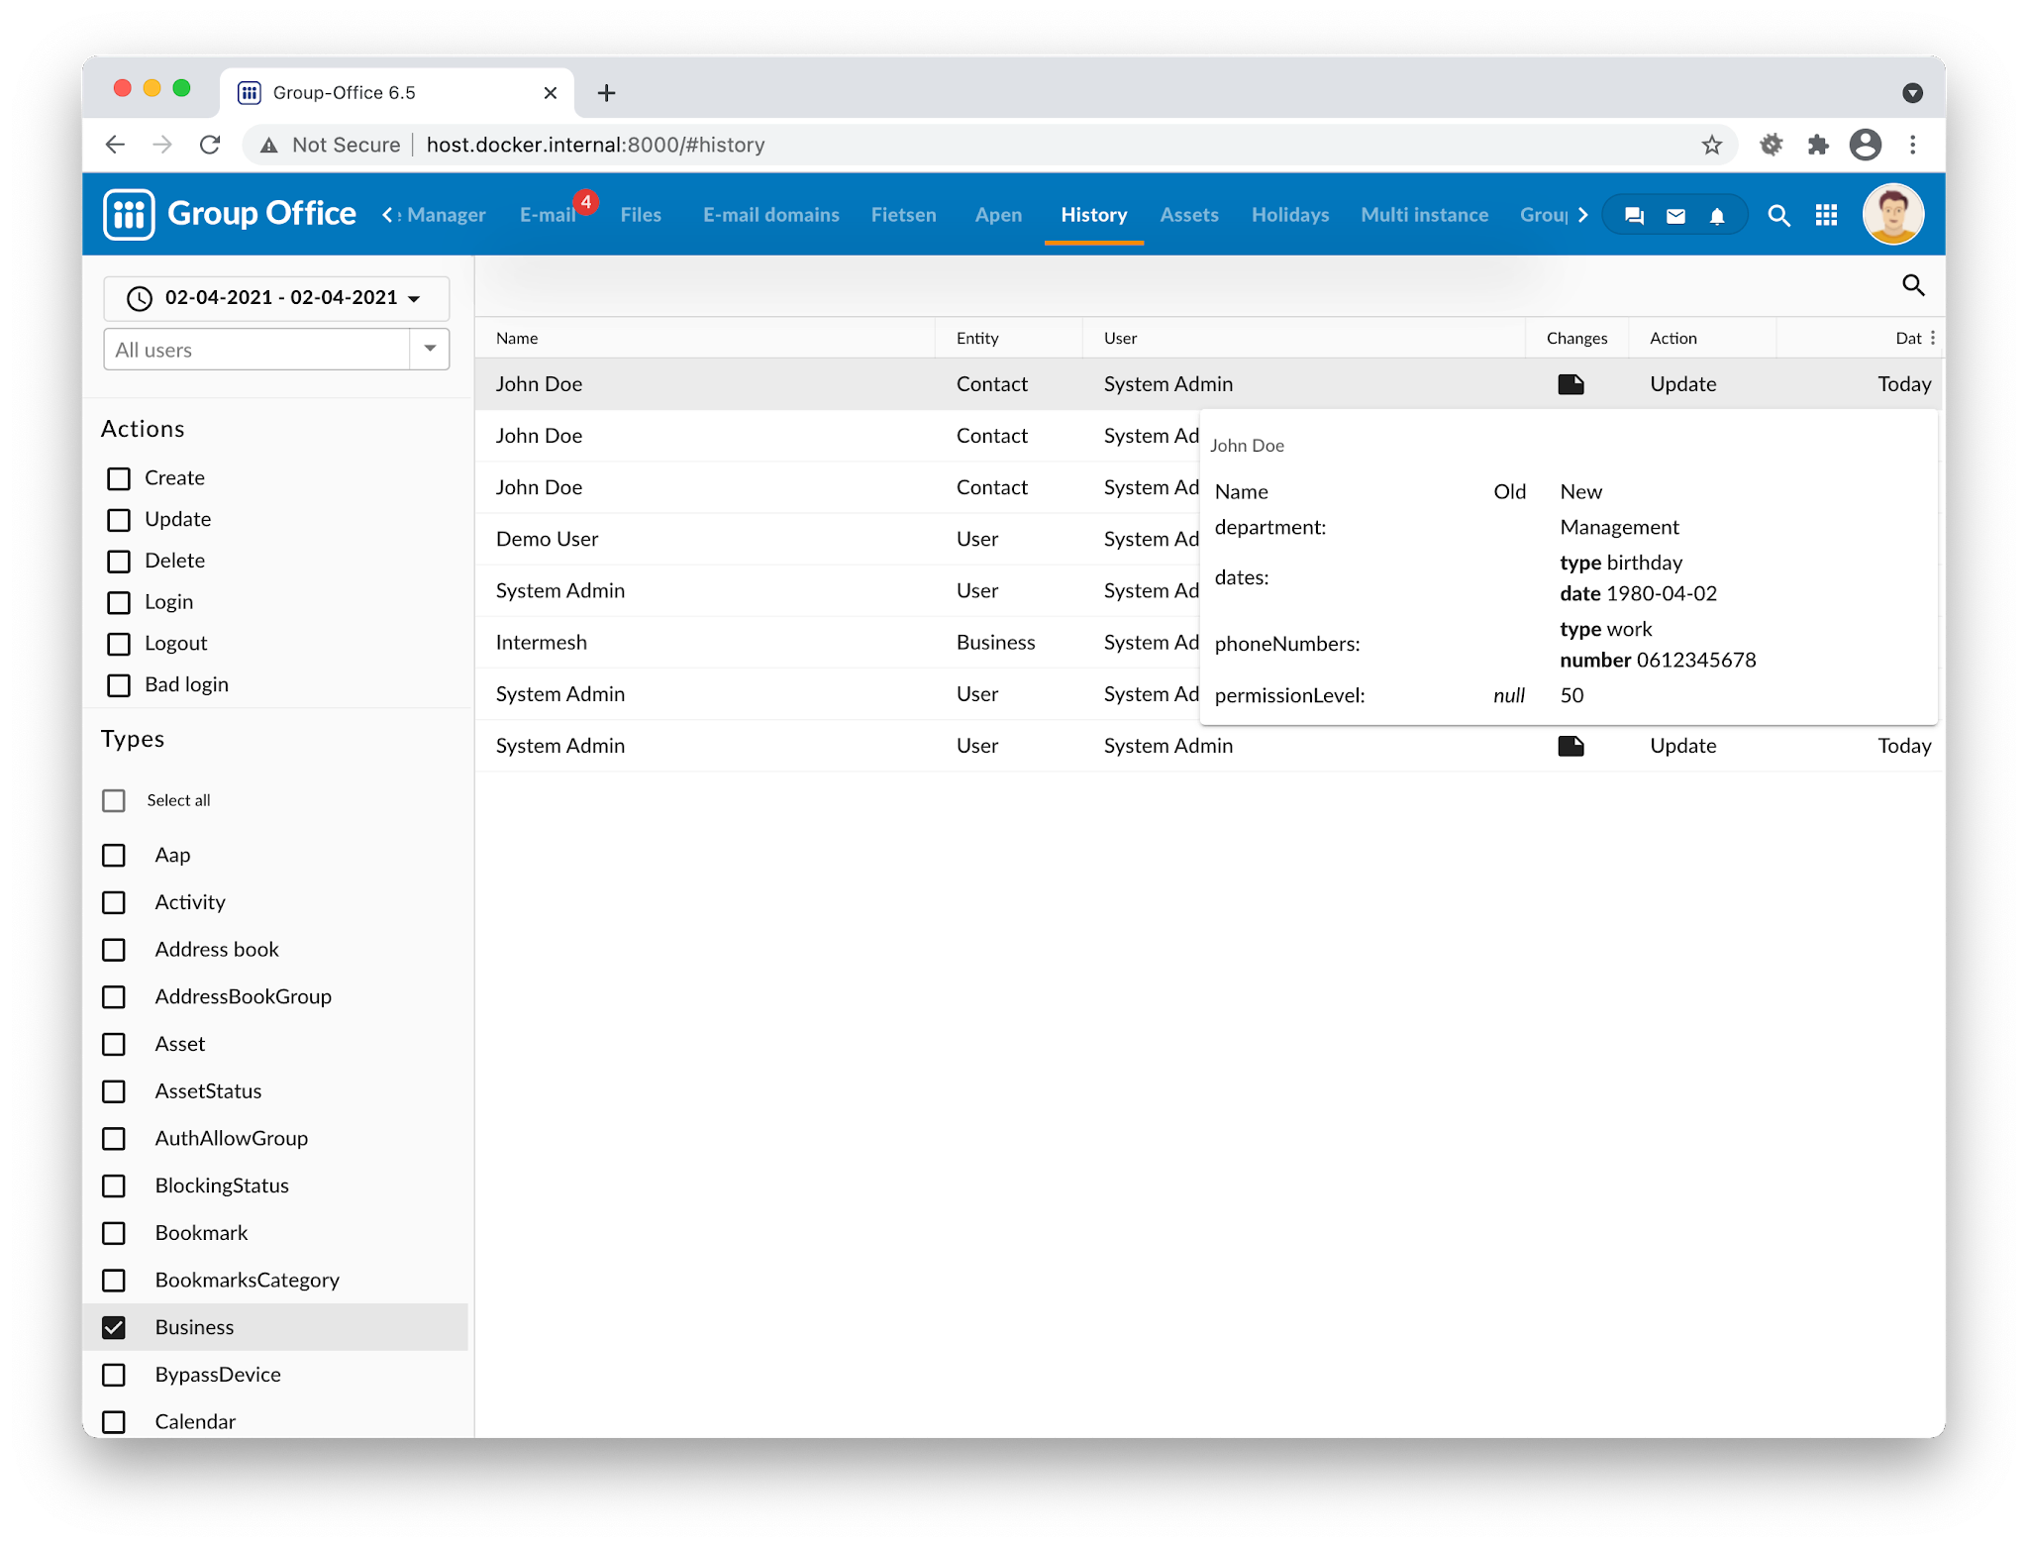Open the table column options menu icon

[1932, 338]
